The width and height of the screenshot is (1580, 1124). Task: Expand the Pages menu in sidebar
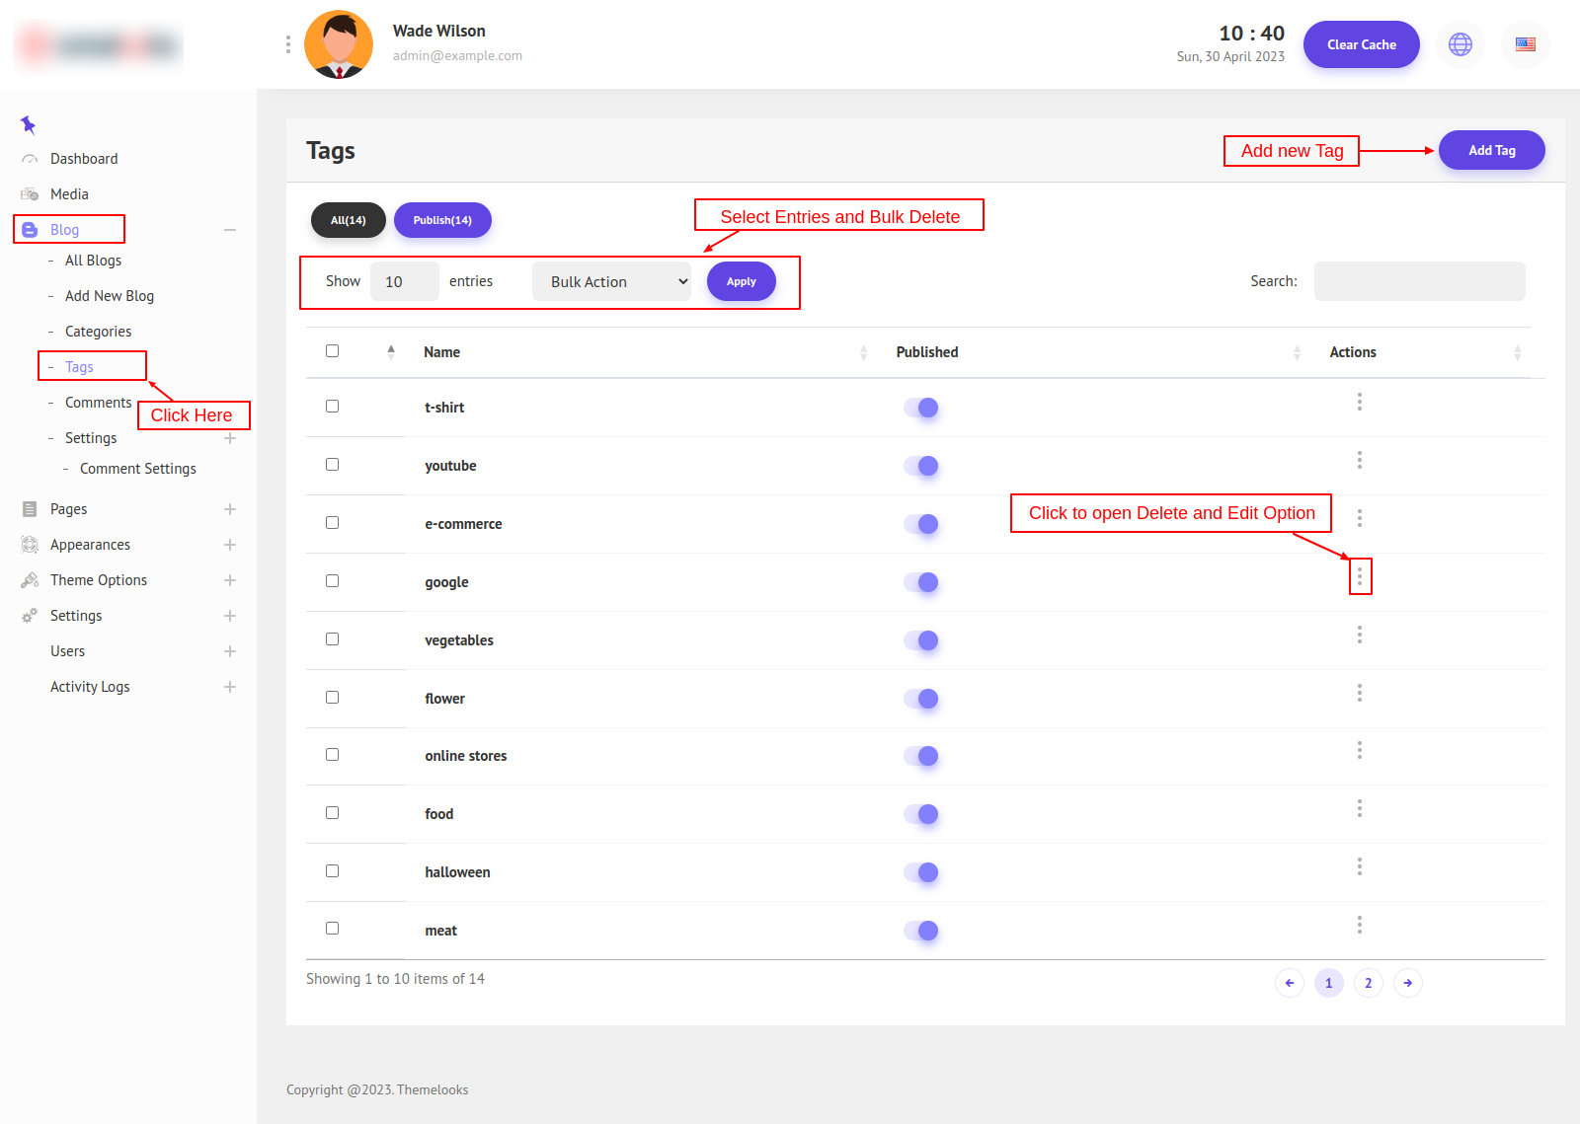pos(229,509)
